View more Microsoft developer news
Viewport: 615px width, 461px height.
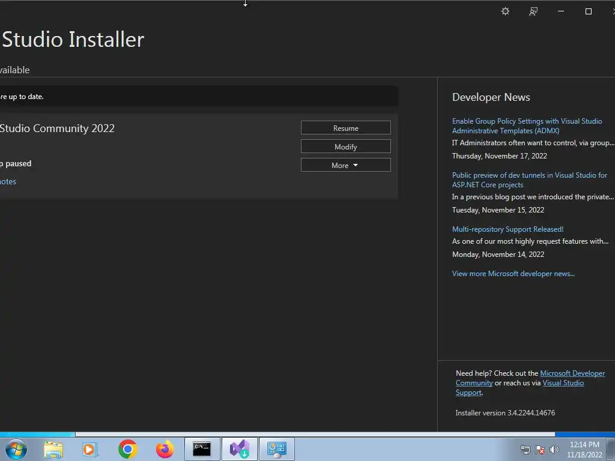pos(513,274)
